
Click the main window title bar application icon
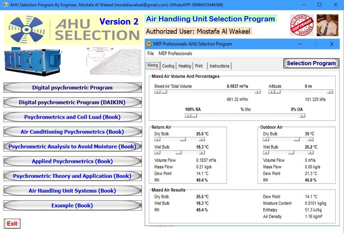(5, 5)
